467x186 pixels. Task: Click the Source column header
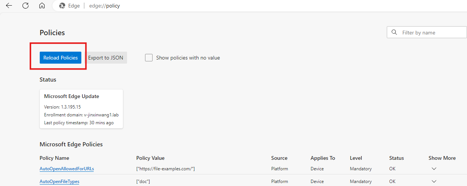(279, 158)
